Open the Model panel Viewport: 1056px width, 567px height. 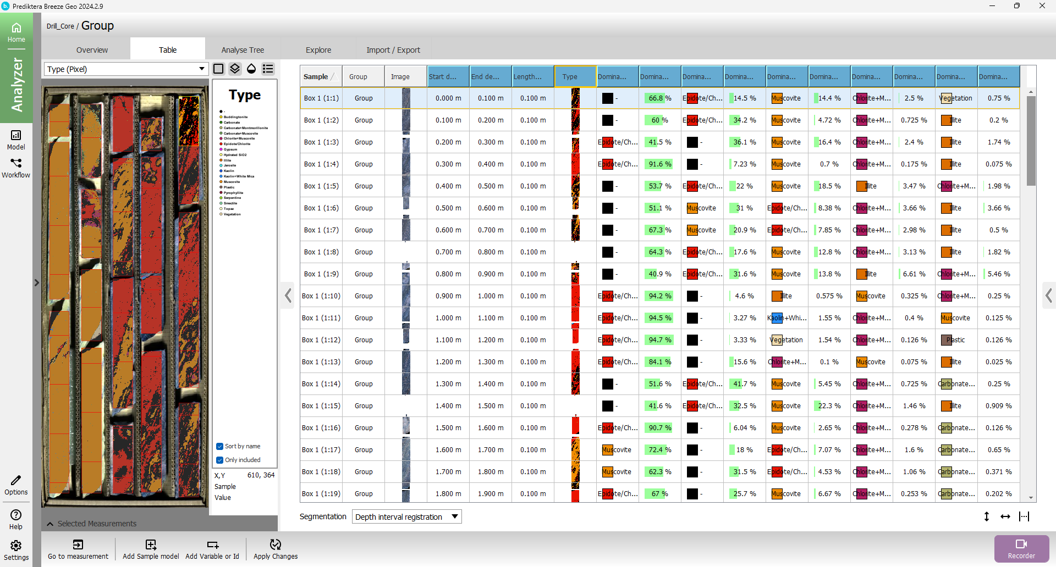click(x=16, y=140)
